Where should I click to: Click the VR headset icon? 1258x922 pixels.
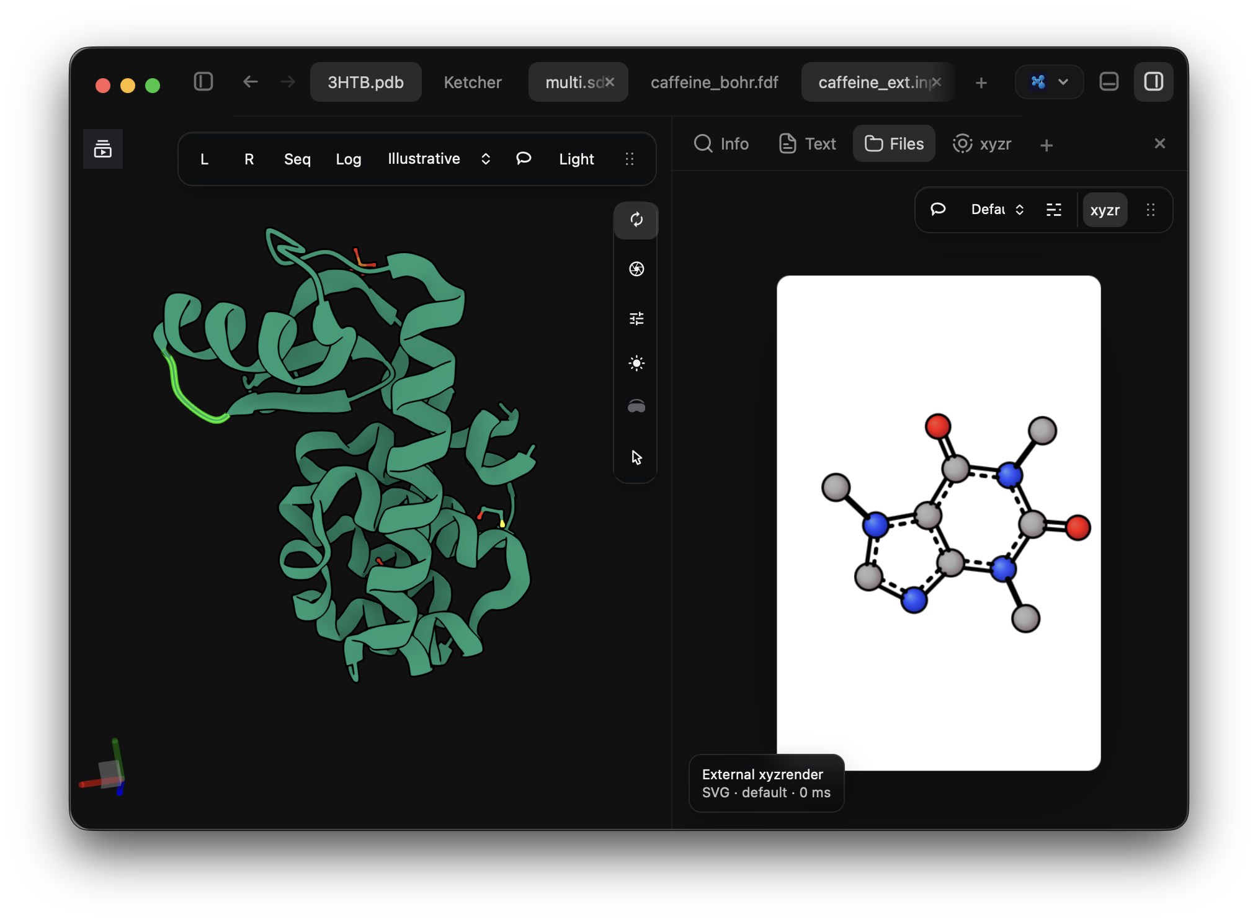636,407
